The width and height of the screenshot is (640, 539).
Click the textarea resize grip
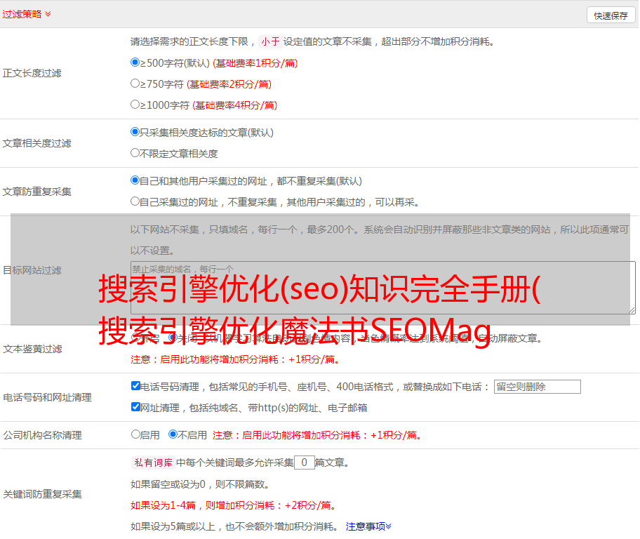[x=632, y=310]
